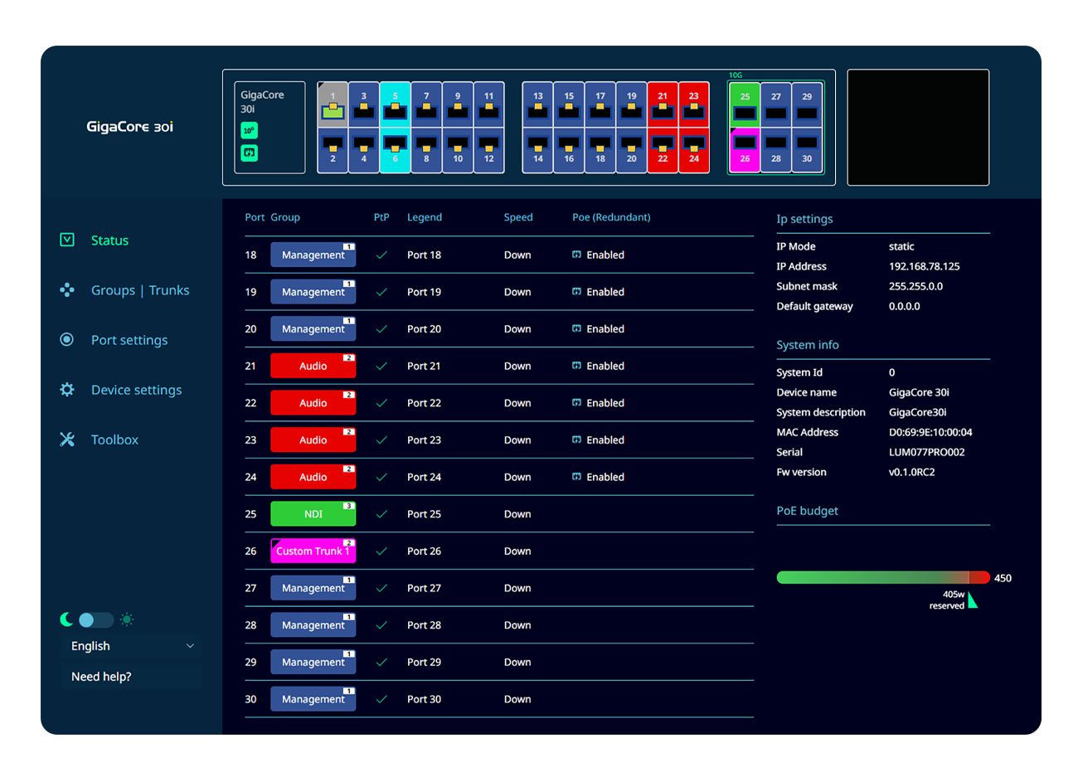The height and width of the screenshot is (782, 1078).
Task: Toggle the dark/light theme switch
Action: pos(95,619)
